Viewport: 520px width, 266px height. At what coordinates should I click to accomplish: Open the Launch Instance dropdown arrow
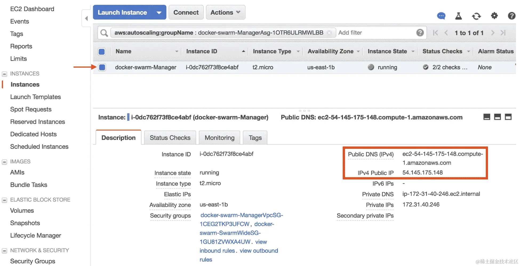click(159, 13)
